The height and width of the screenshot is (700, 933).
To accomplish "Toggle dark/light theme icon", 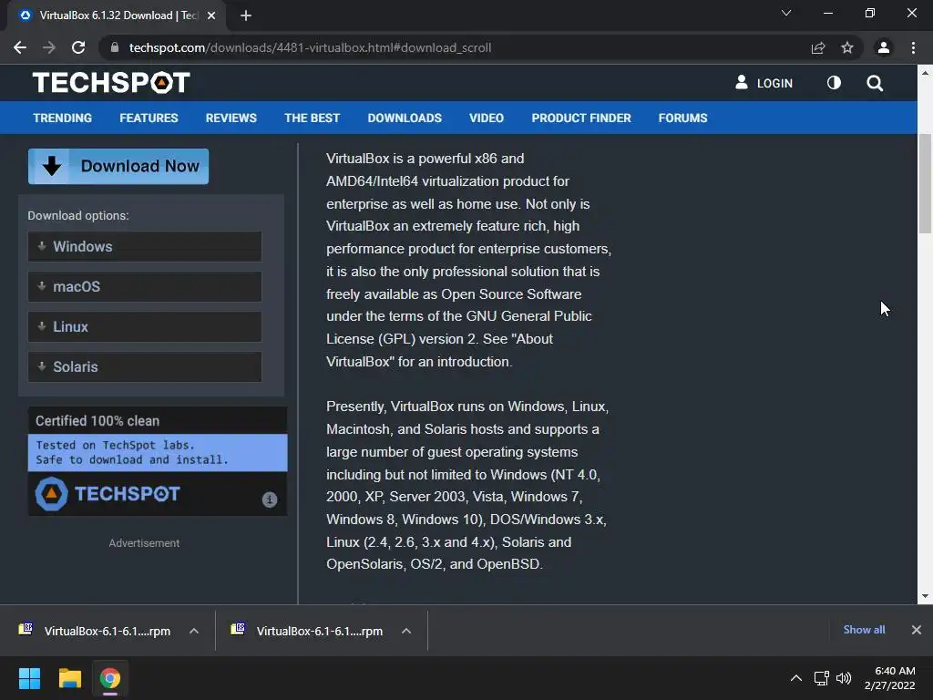I will tap(835, 83).
